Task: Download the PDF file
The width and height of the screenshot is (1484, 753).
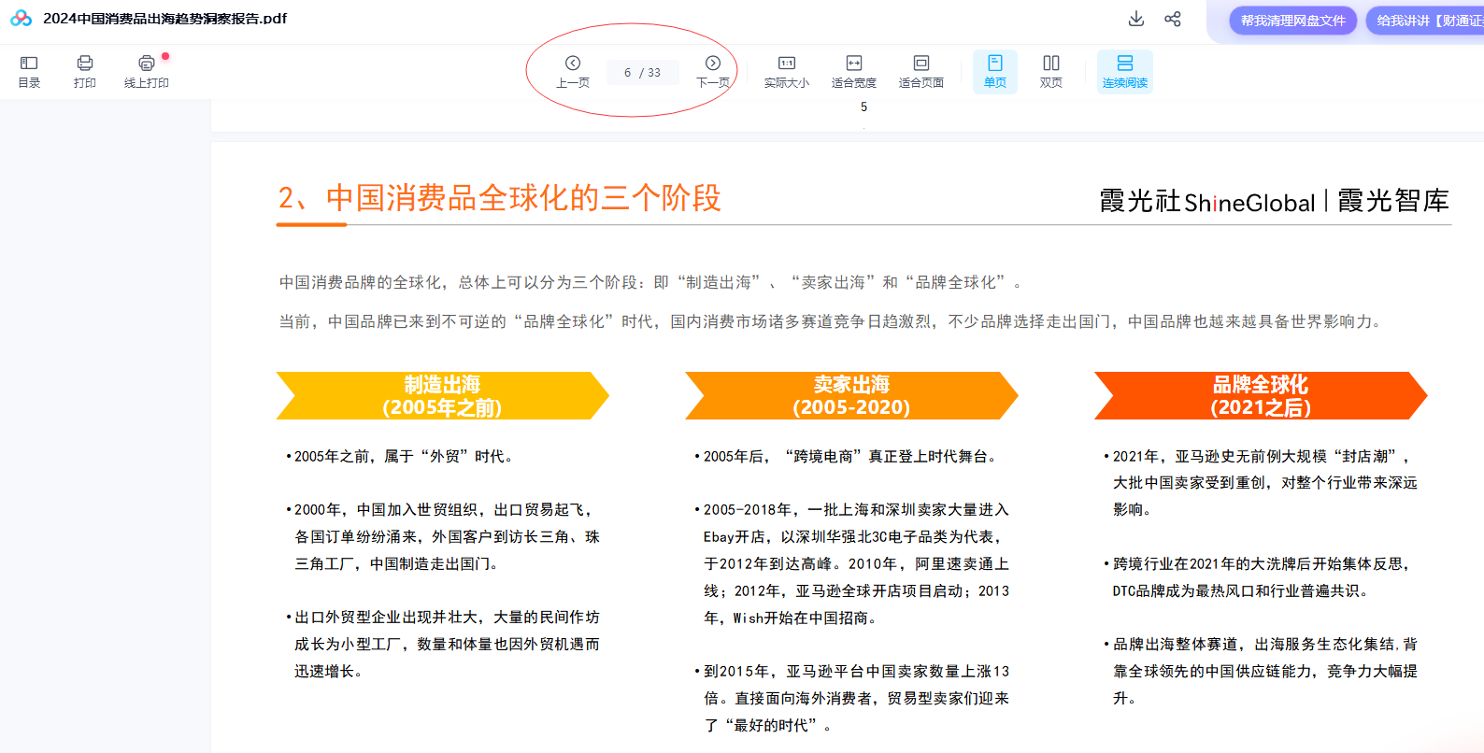Action: click(x=1136, y=19)
